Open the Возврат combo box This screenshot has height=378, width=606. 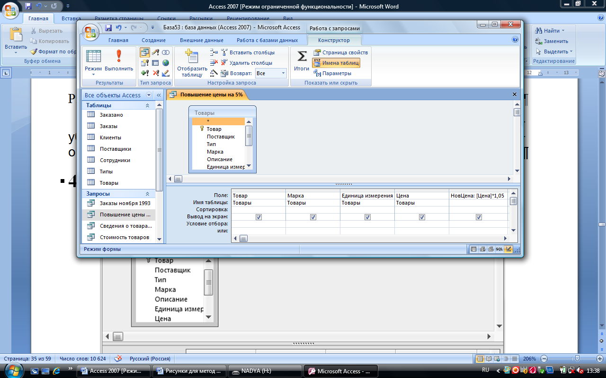(x=271, y=73)
